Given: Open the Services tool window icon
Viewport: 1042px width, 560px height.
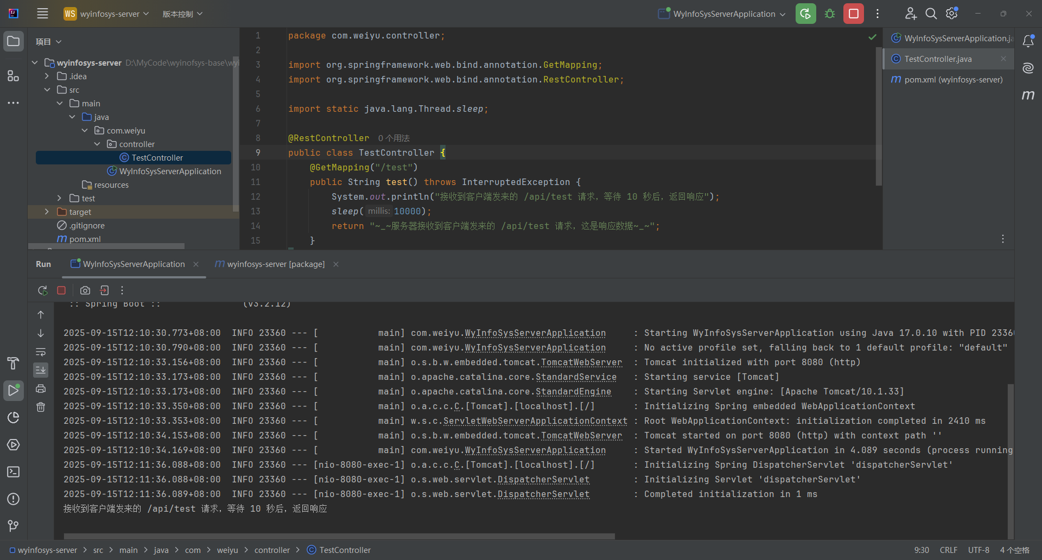Looking at the screenshot, I should 14,444.
